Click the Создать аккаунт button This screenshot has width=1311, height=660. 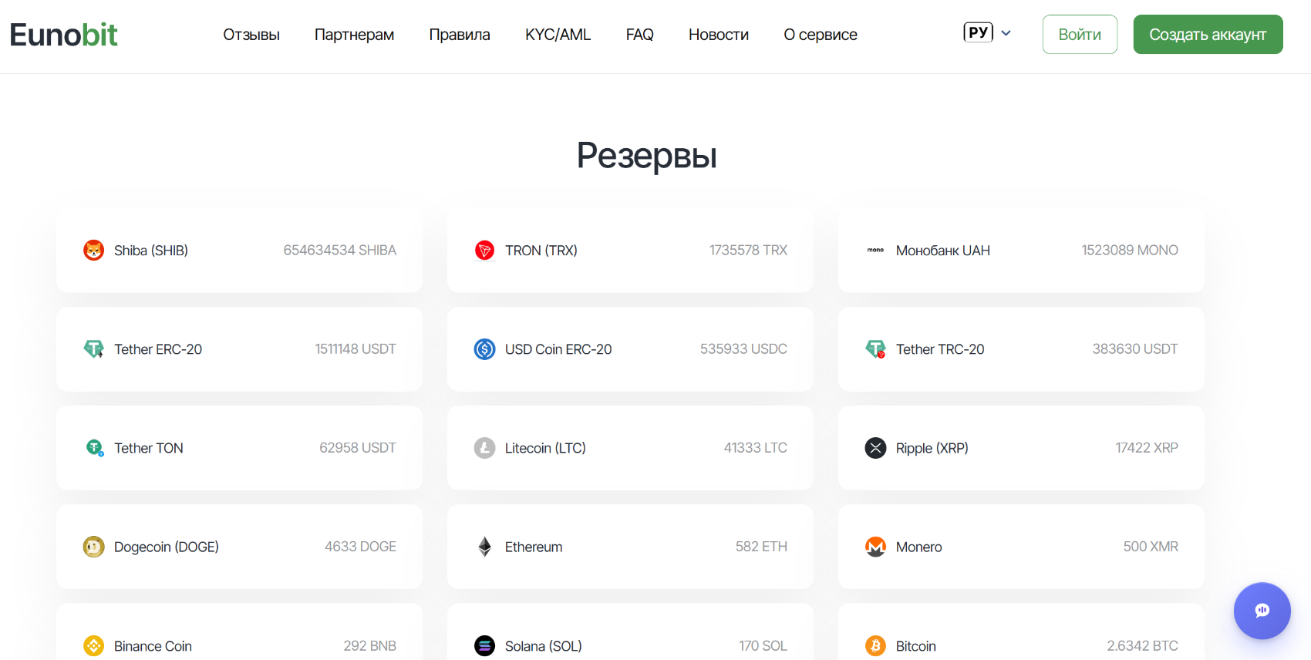(1208, 35)
